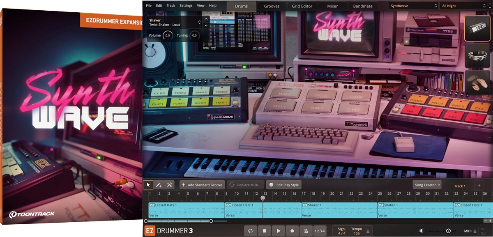
Task: Zoom in the timeline with plus
Action: pyautogui.click(x=490, y=221)
